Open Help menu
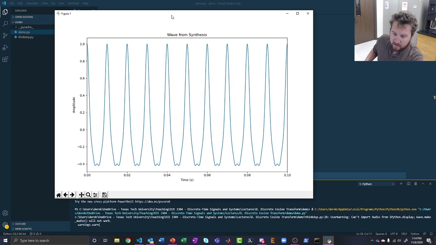The height and width of the screenshot is (245, 436). (x=85, y=3)
